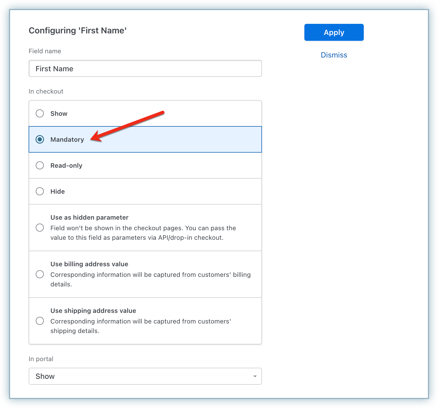Click into the Field name text input
This screenshot has height=408, width=438.
pos(145,69)
